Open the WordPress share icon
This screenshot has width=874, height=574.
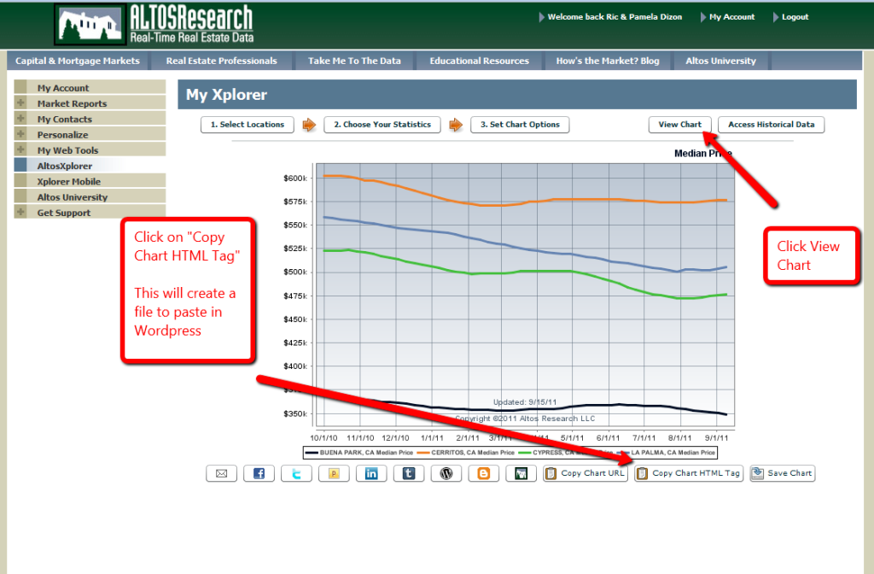click(x=446, y=472)
